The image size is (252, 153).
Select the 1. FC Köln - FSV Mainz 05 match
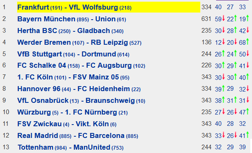73,77
